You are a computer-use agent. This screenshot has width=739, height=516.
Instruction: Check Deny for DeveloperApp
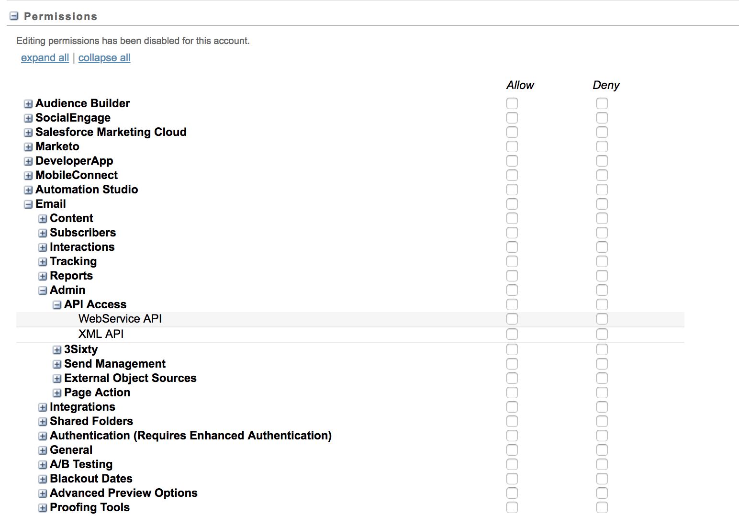[602, 161]
